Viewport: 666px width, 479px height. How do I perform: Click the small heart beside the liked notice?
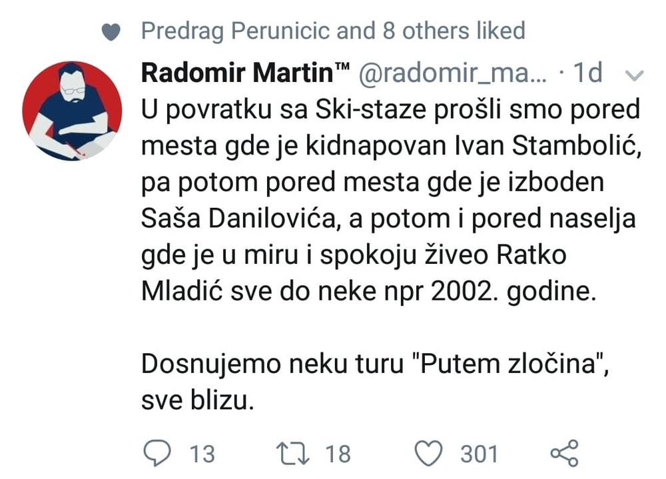(x=113, y=31)
